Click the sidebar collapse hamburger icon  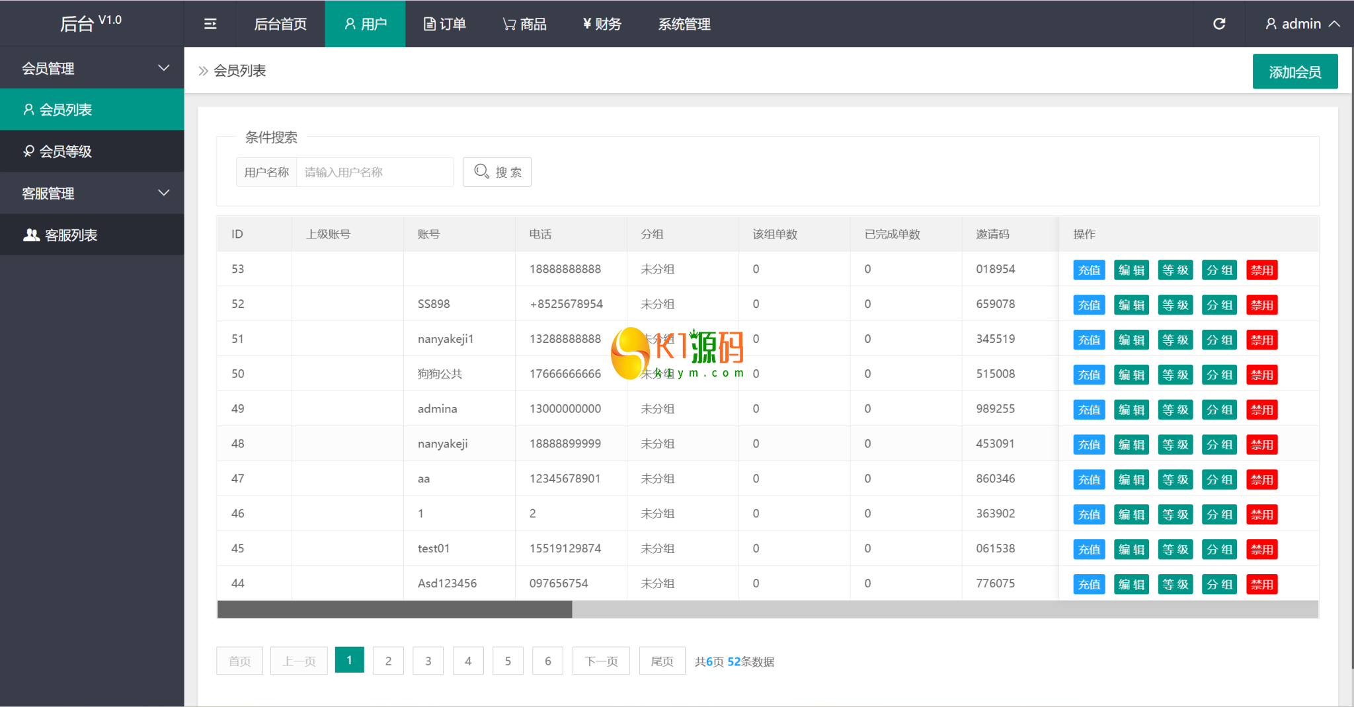click(x=210, y=24)
